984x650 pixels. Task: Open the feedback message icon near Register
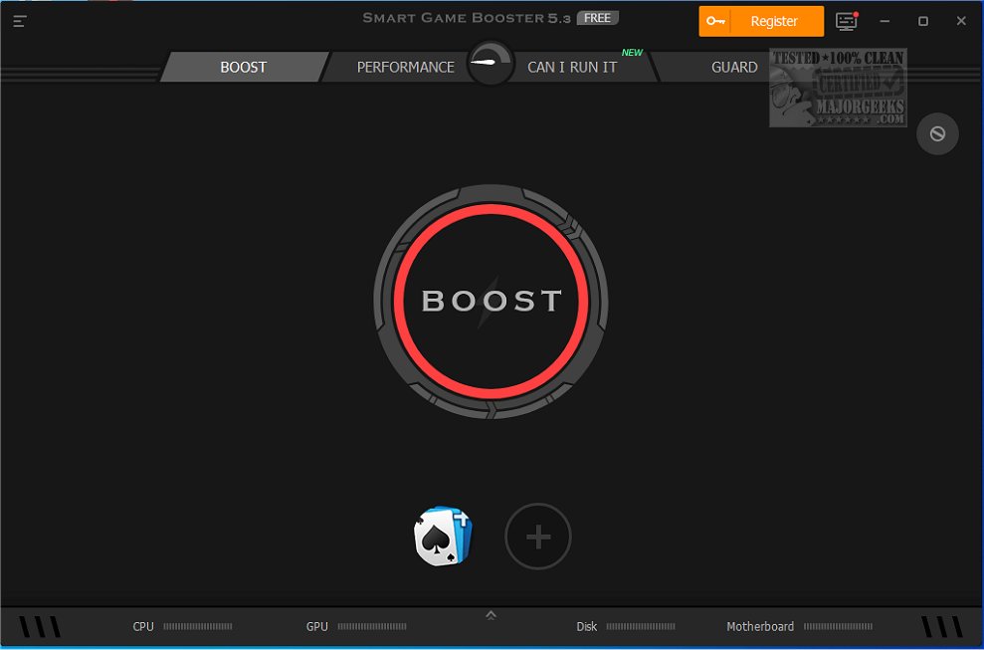click(x=846, y=20)
